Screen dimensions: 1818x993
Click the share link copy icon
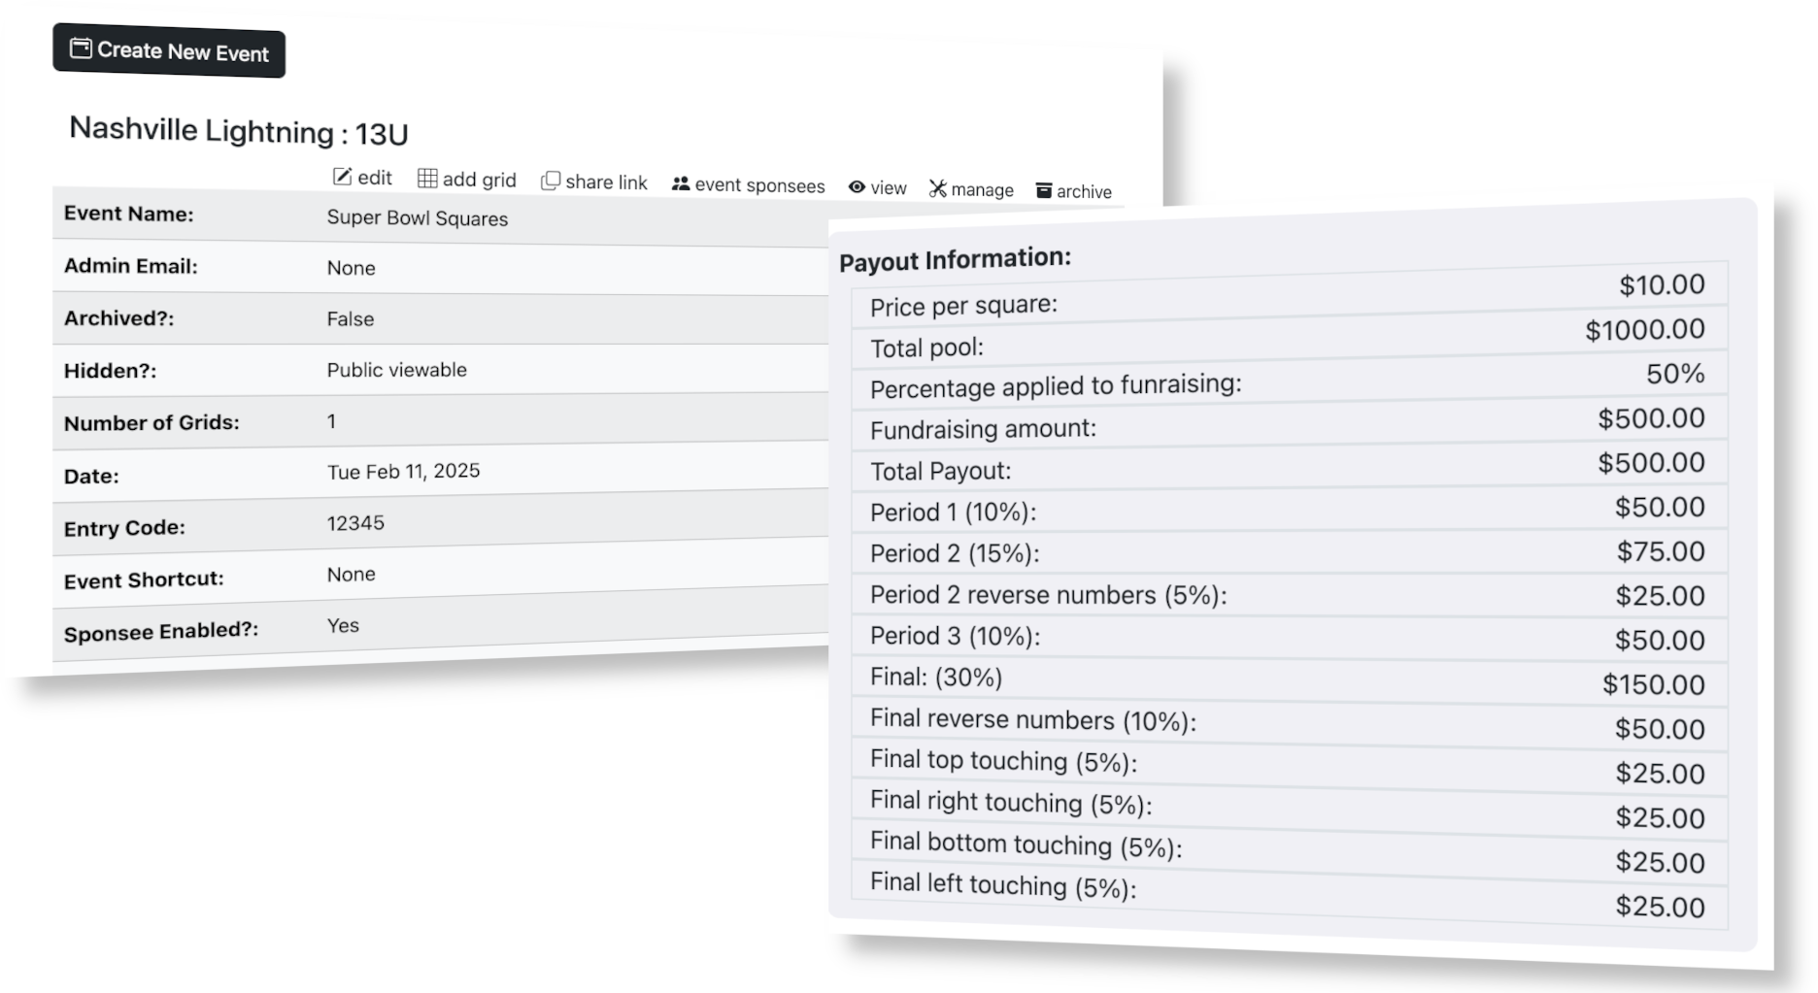click(x=551, y=182)
